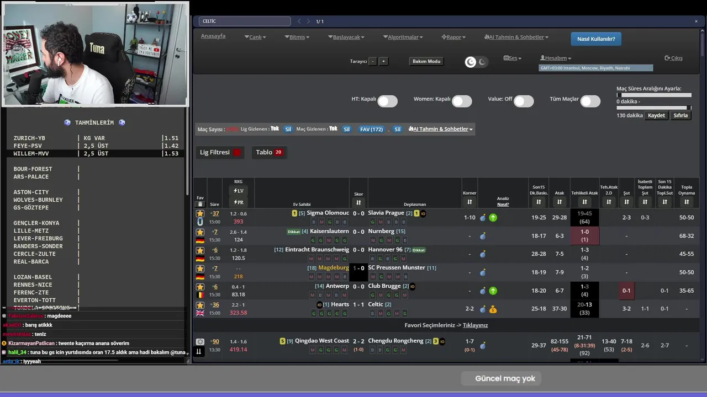Click the UK flag in Hearts row
Viewport: 707px width, 397px height.
[200, 313]
